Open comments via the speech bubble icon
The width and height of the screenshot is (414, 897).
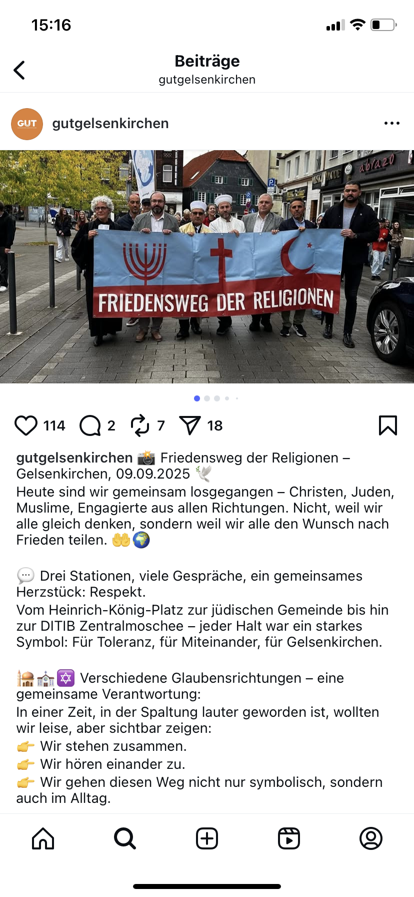[x=90, y=425]
